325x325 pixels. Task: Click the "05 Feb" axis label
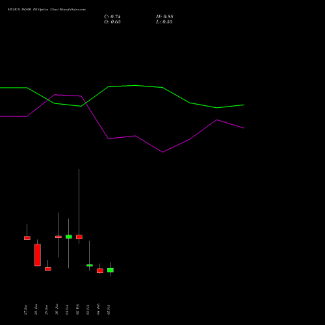109,309
